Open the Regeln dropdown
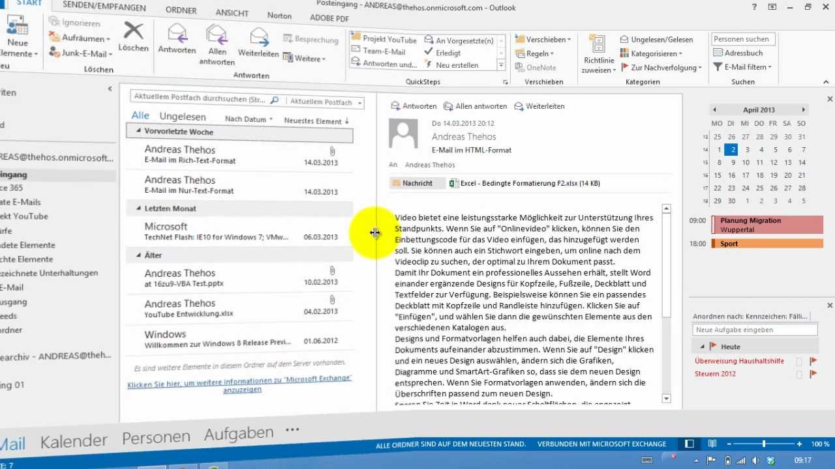 (535, 53)
